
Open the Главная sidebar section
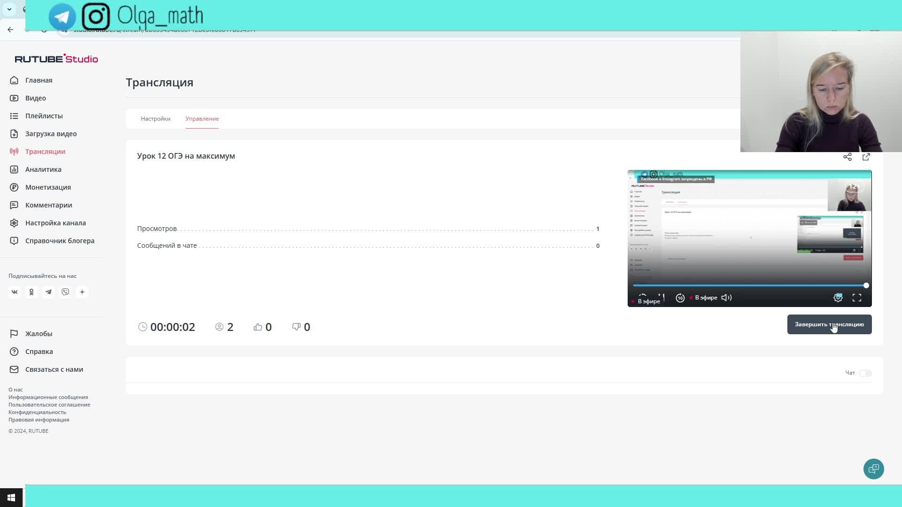[39, 80]
